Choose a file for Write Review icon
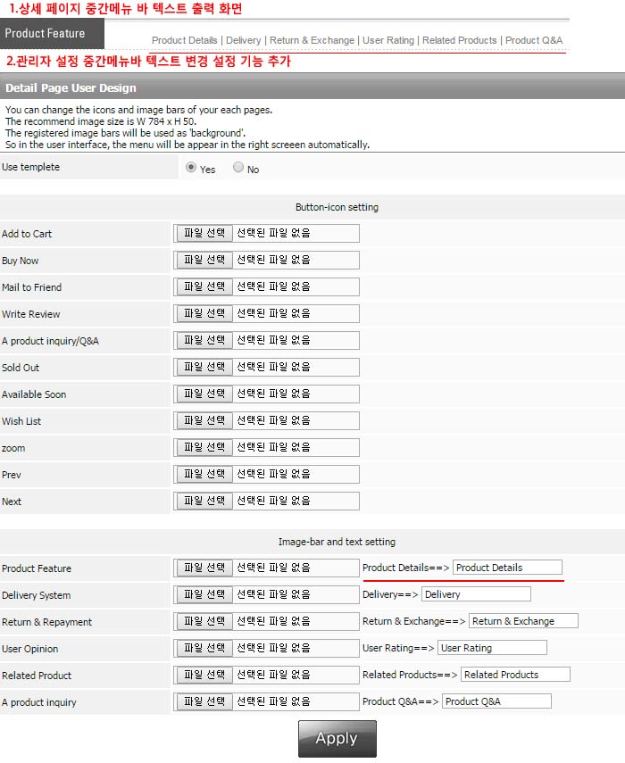This screenshot has height=763, width=625. point(204,314)
